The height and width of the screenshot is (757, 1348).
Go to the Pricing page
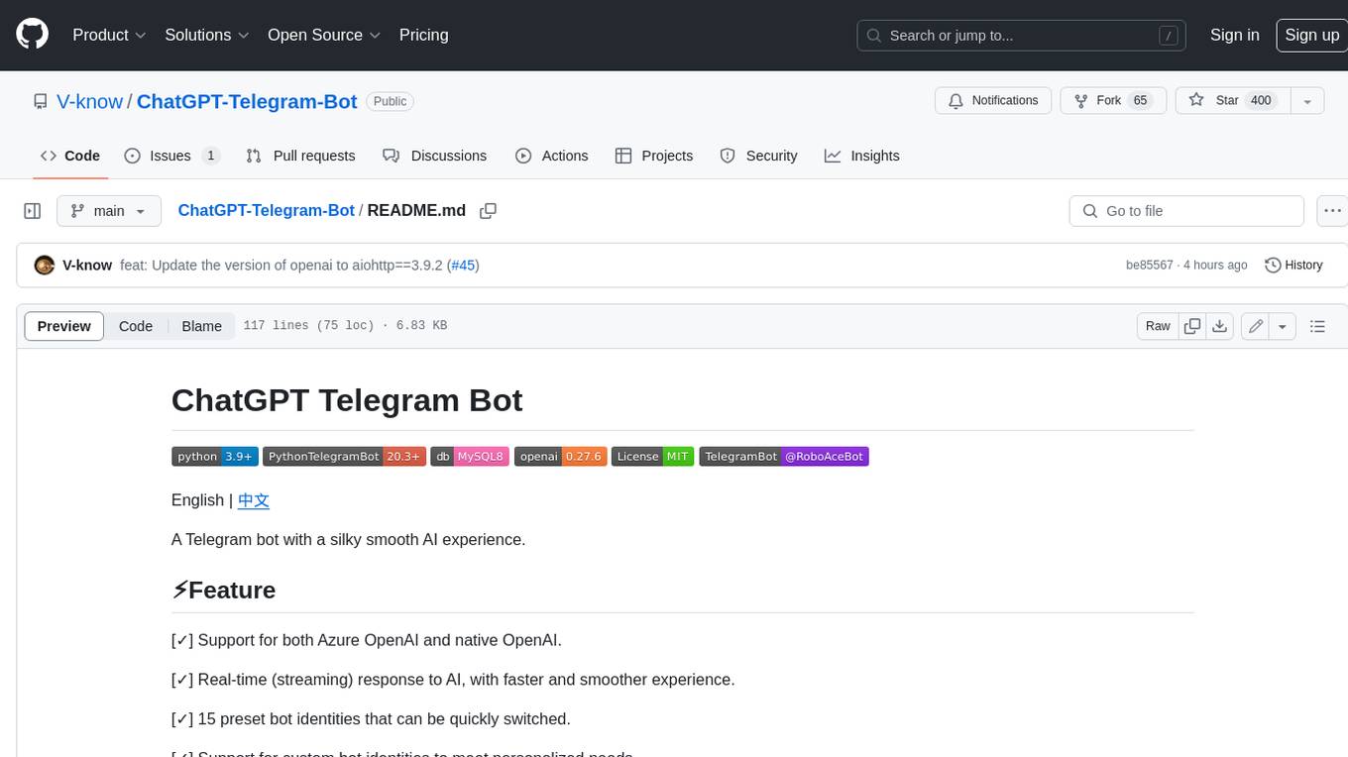click(423, 35)
